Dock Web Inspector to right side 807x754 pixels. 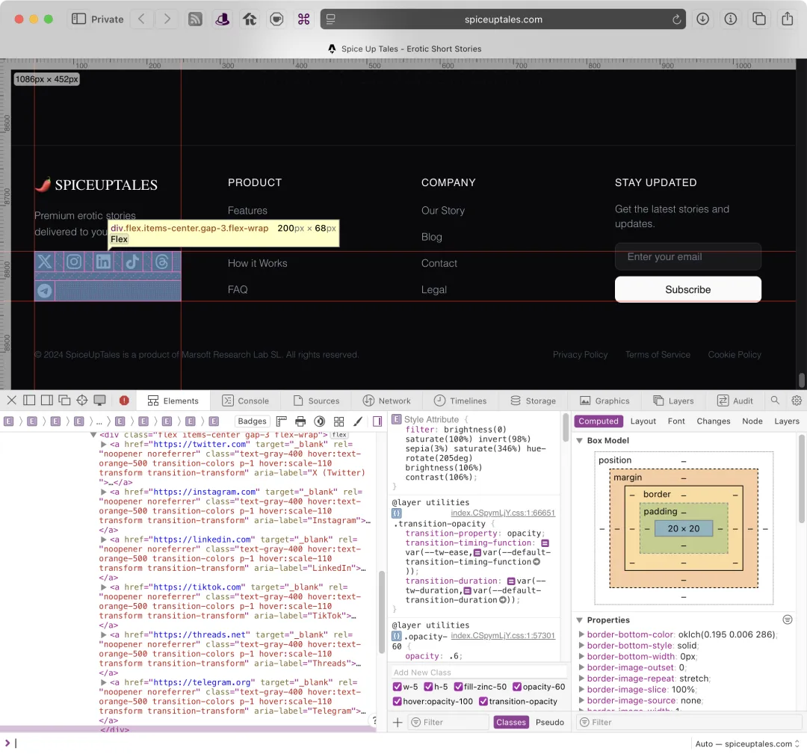tap(47, 400)
